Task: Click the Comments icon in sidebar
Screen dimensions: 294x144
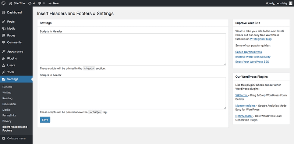Action: pyautogui.click(x=4, y=43)
